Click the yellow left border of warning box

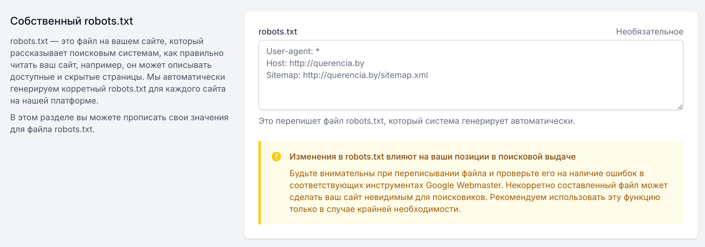pos(260,183)
